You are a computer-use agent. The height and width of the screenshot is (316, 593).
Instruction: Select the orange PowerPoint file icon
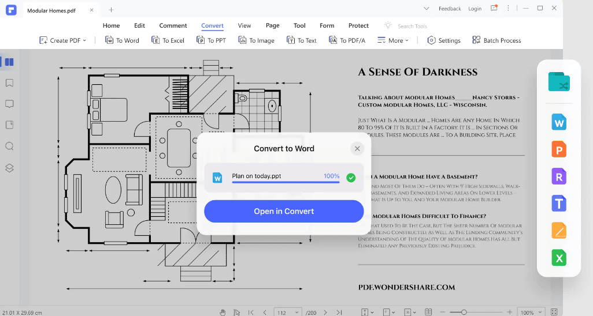point(559,149)
